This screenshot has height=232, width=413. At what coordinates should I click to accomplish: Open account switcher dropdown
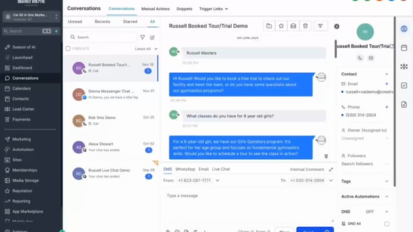[x=32, y=17]
